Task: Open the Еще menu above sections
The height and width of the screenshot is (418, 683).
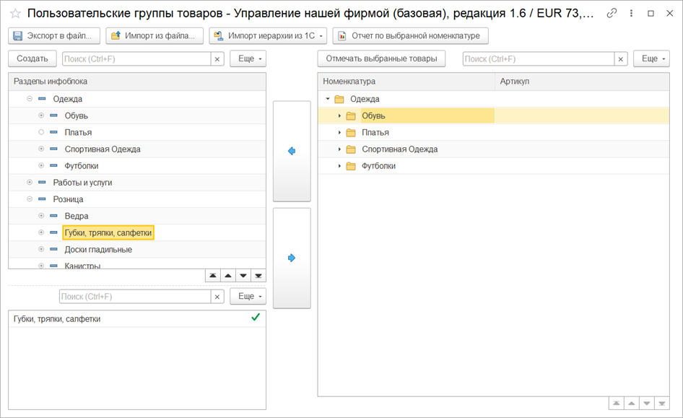Action: click(248, 59)
